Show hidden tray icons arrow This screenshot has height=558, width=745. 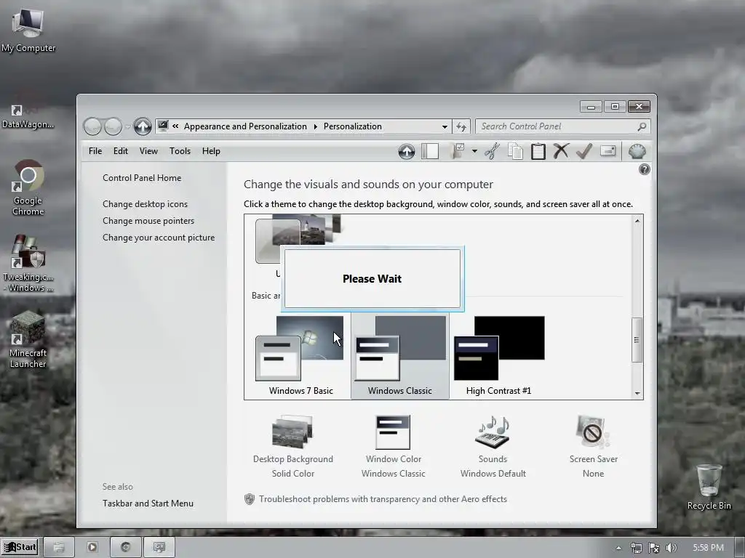(x=618, y=548)
